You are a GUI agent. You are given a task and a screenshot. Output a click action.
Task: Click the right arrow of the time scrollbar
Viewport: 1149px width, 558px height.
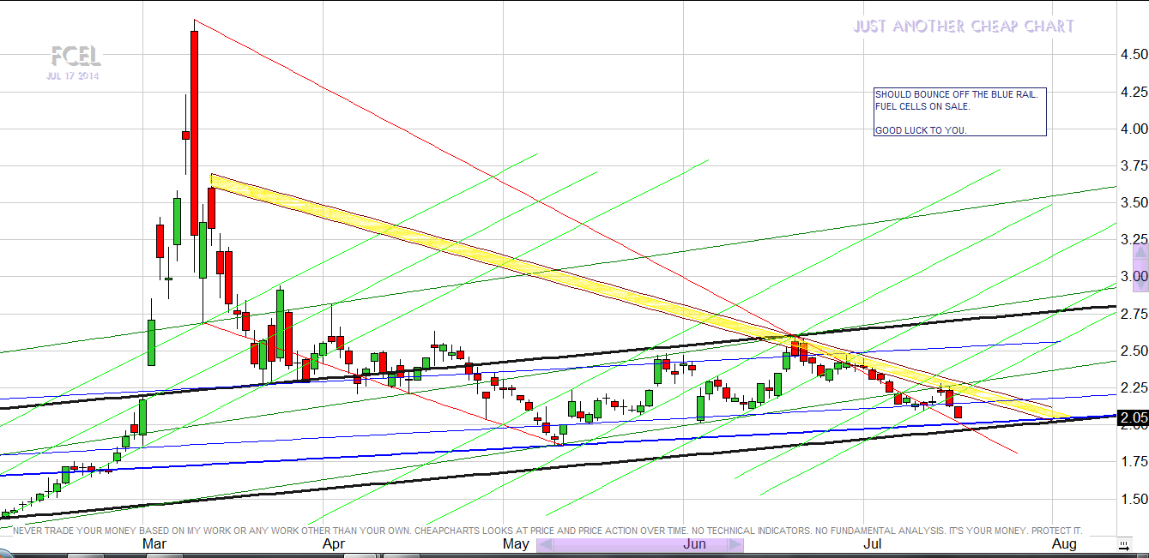click(x=735, y=545)
